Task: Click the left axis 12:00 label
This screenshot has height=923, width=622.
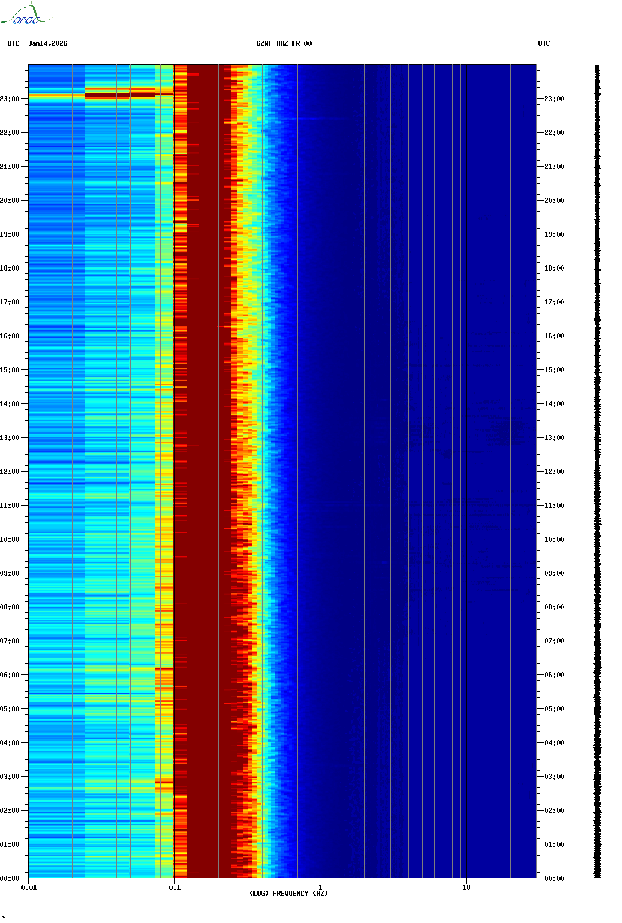Action: pos(10,472)
